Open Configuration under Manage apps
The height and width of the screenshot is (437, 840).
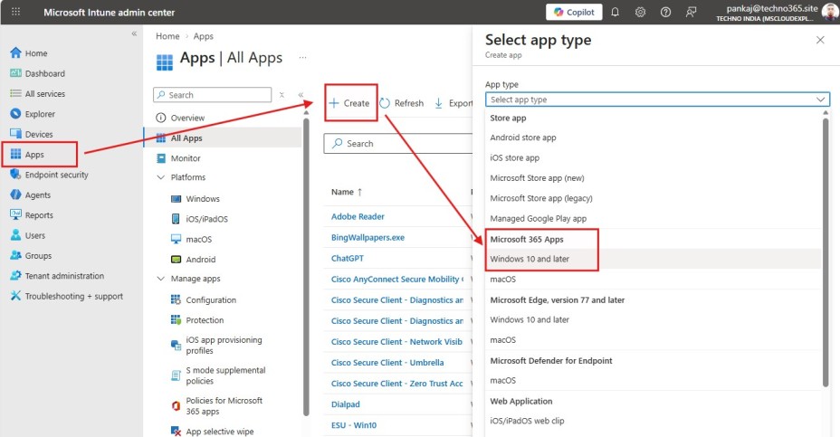click(x=204, y=299)
